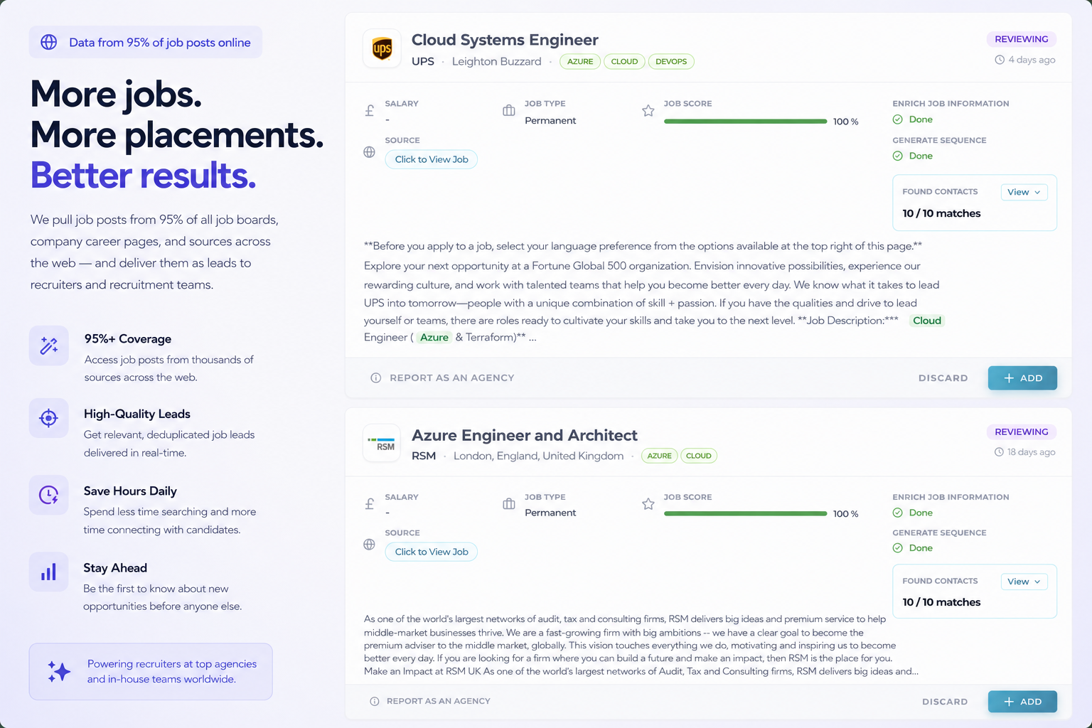Click the globe source icon in UPS job
The image size is (1092, 728).
pyautogui.click(x=370, y=152)
